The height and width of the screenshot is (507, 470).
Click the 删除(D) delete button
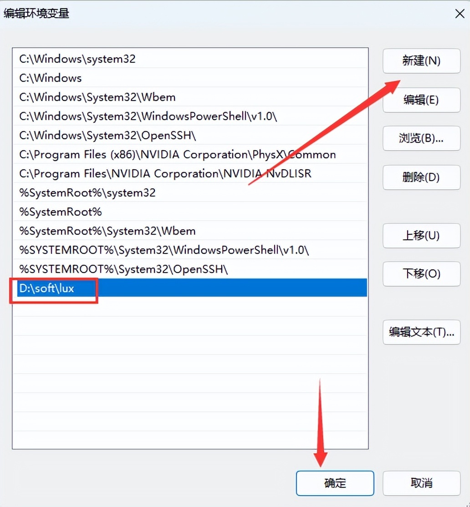[421, 177]
